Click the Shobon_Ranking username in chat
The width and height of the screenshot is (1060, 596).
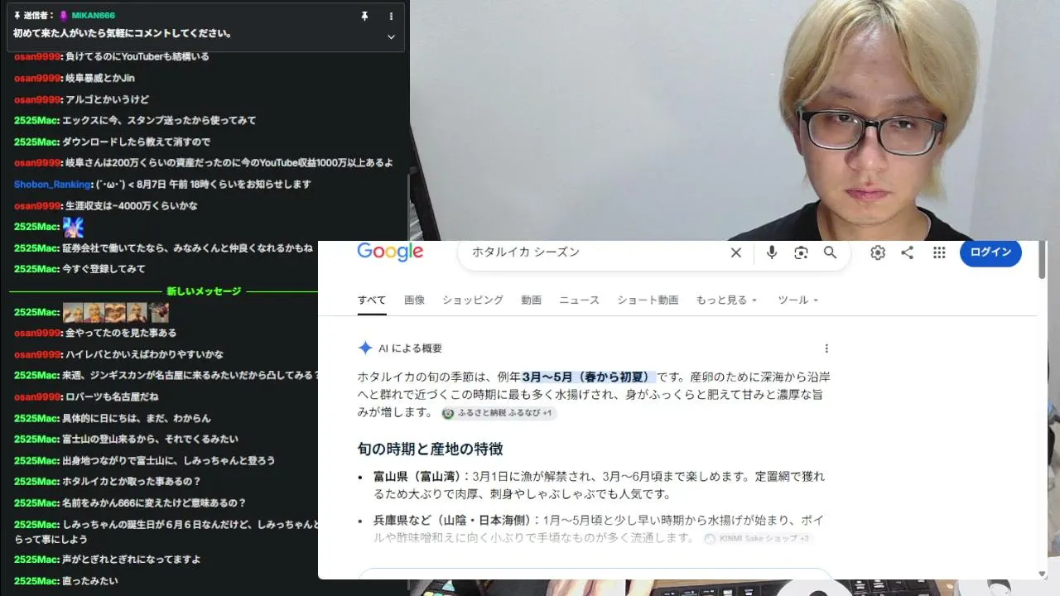[x=53, y=184]
